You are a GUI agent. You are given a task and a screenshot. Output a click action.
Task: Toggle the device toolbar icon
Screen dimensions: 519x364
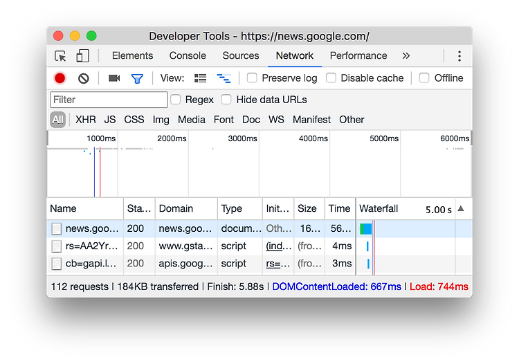click(82, 56)
